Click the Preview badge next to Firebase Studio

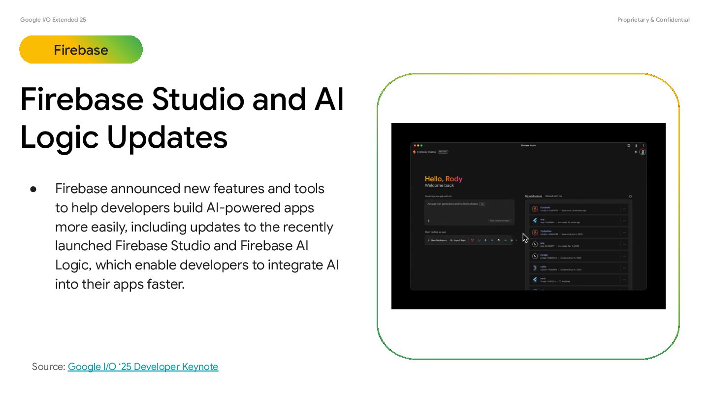[443, 152]
